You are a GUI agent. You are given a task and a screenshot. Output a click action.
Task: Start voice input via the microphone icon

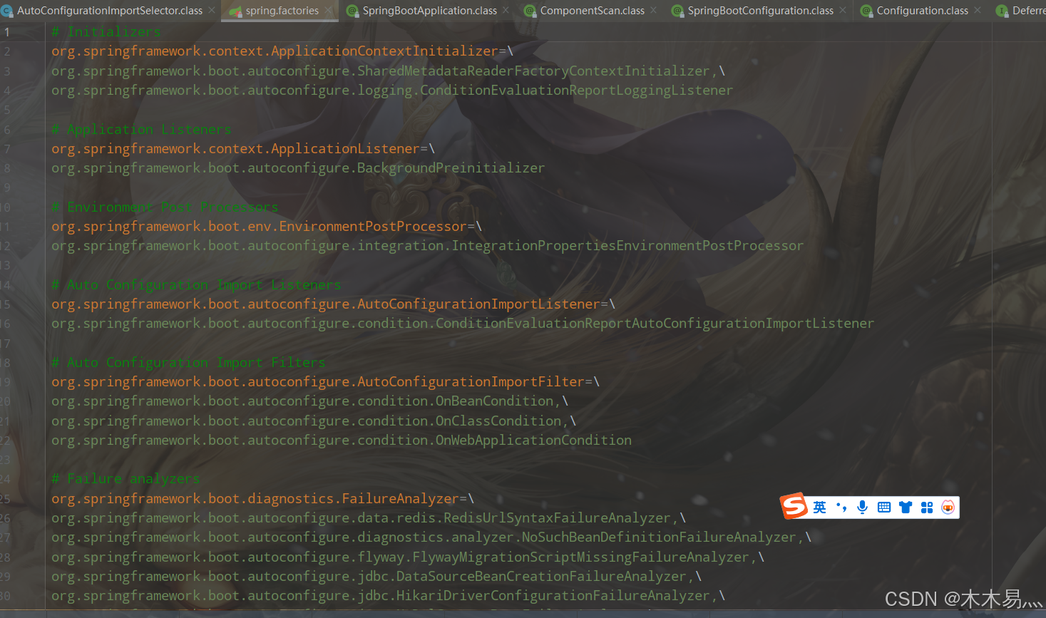click(862, 507)
